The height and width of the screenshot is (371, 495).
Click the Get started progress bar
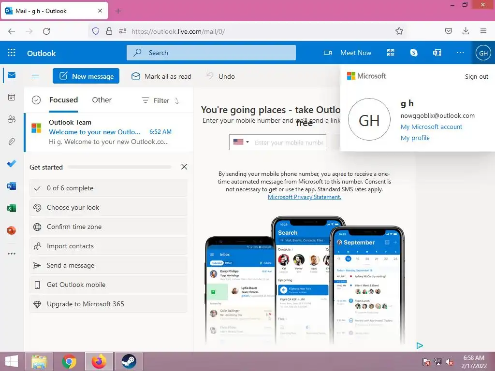[119, 167]
